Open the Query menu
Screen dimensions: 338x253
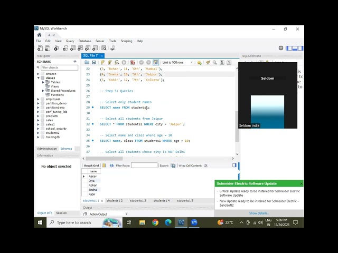point(70,41)
